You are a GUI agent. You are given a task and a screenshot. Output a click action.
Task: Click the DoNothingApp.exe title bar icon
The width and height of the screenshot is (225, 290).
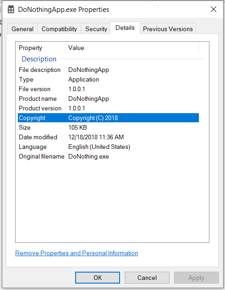tap(11, 10)
